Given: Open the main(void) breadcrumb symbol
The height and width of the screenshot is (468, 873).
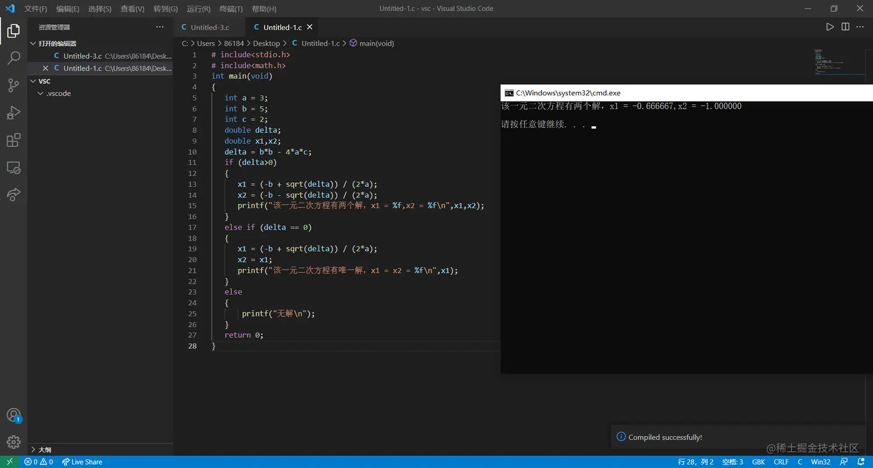Looking at the screenshot, I should pyautogui.click(x=376, y=43).
